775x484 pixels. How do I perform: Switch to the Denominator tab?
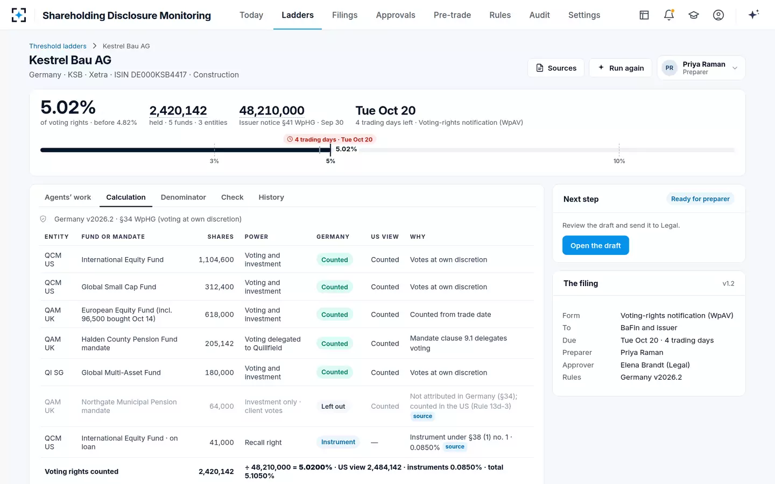(184, 197)
